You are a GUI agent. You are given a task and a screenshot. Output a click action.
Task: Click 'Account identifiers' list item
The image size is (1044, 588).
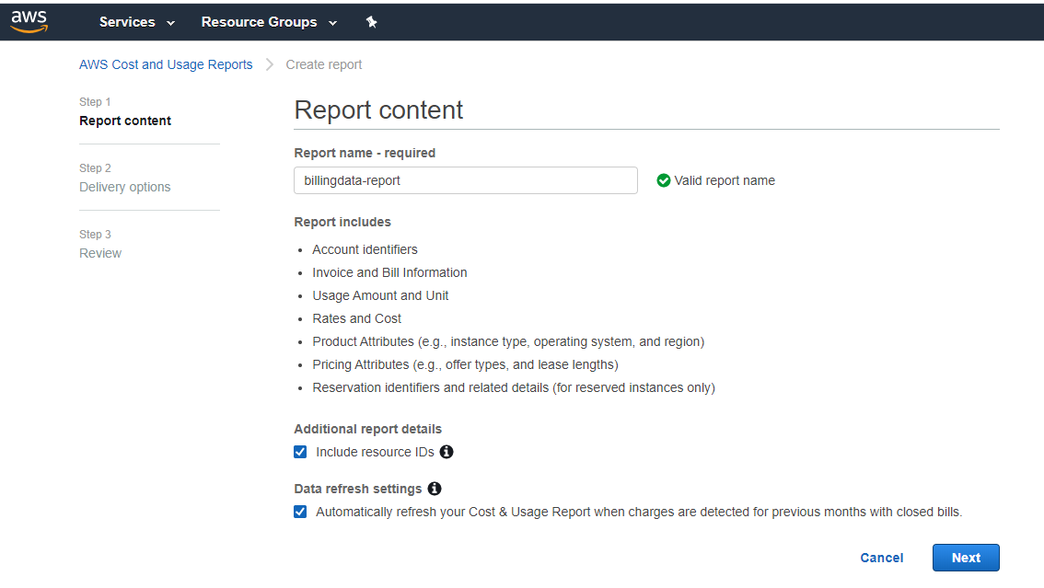pos(365,249)
